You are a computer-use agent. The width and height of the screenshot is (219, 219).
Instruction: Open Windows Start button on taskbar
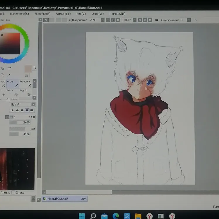pos(82,216)
